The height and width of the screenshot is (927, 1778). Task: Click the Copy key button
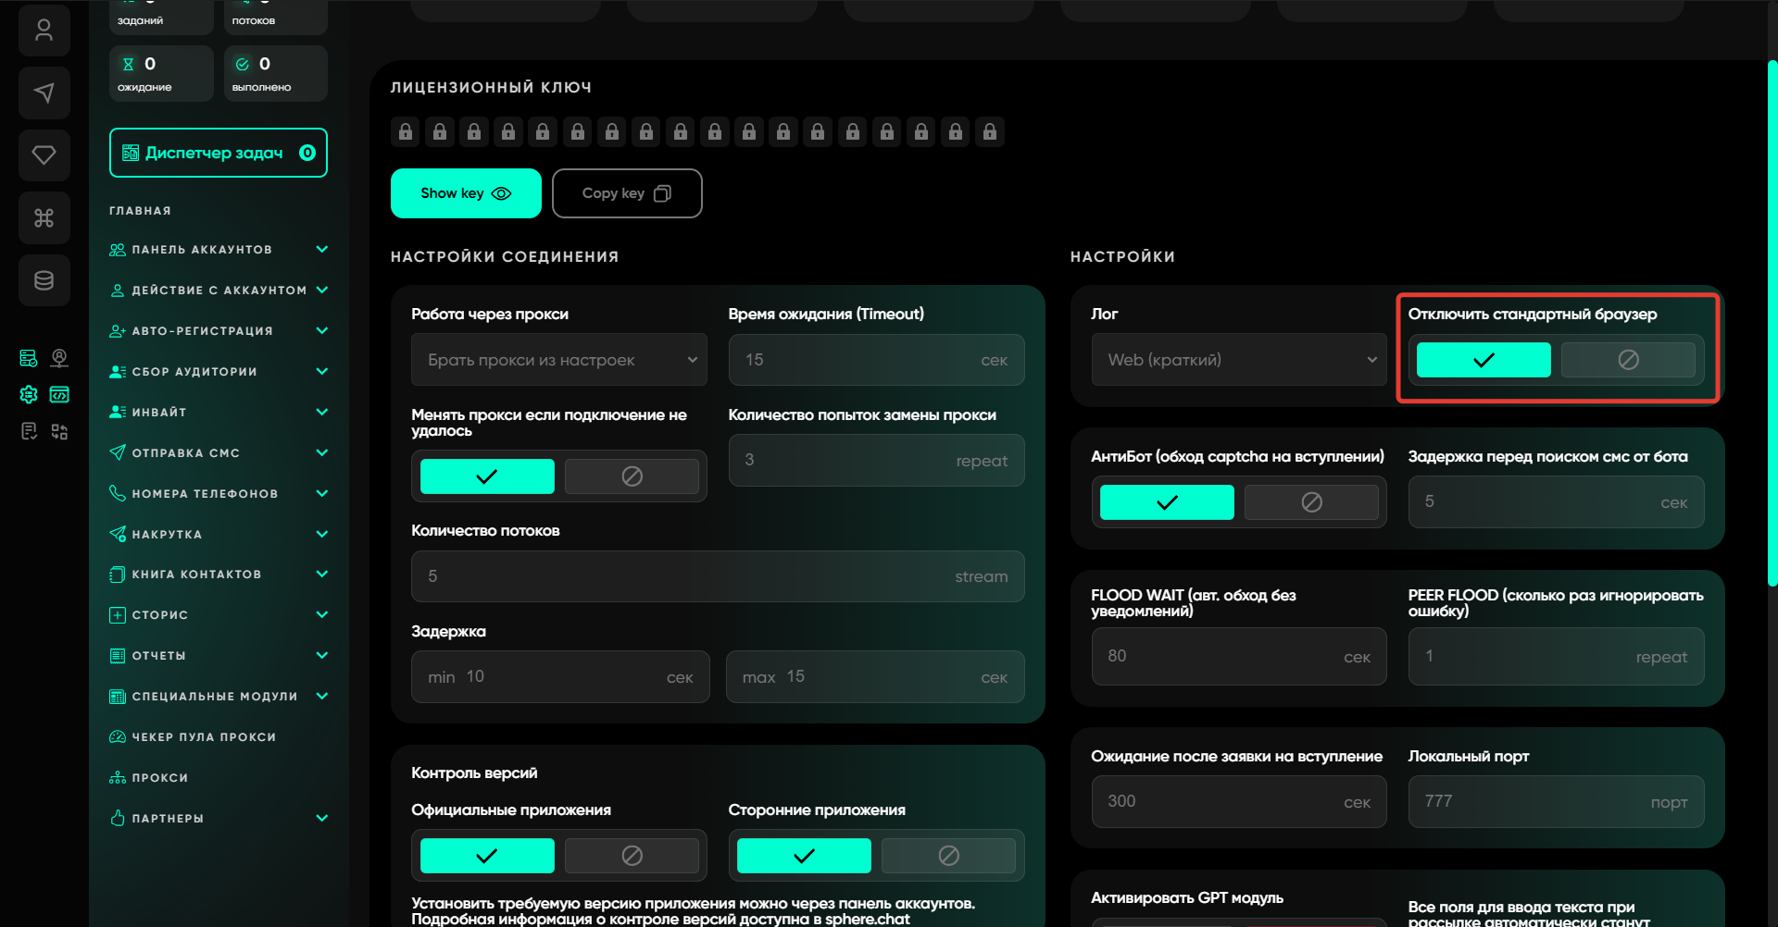point(626,193)
